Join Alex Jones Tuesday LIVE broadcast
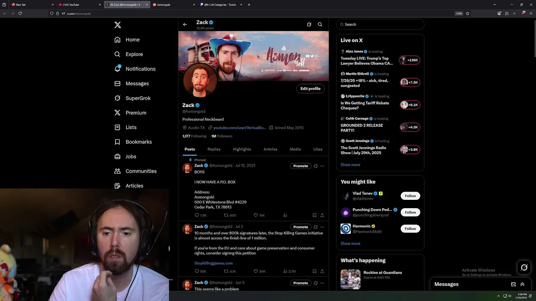This screenshot has width=536, height=301. (x=410, y=60)
